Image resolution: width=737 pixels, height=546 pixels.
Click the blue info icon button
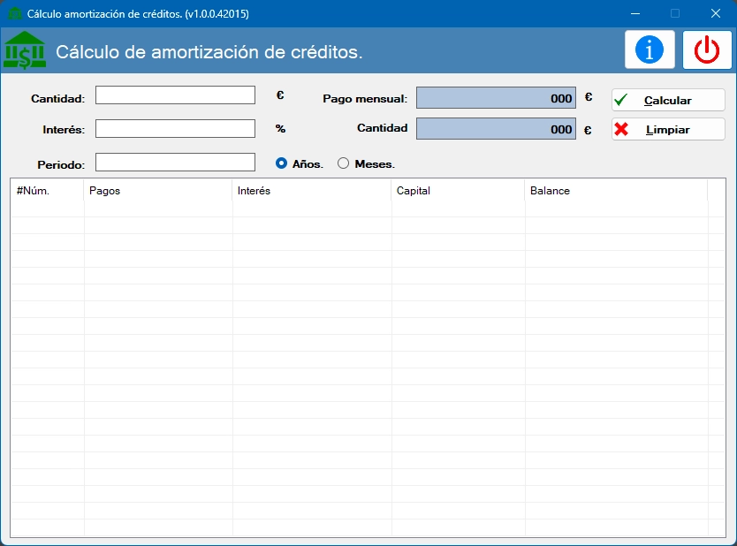(x=650, y=50)
